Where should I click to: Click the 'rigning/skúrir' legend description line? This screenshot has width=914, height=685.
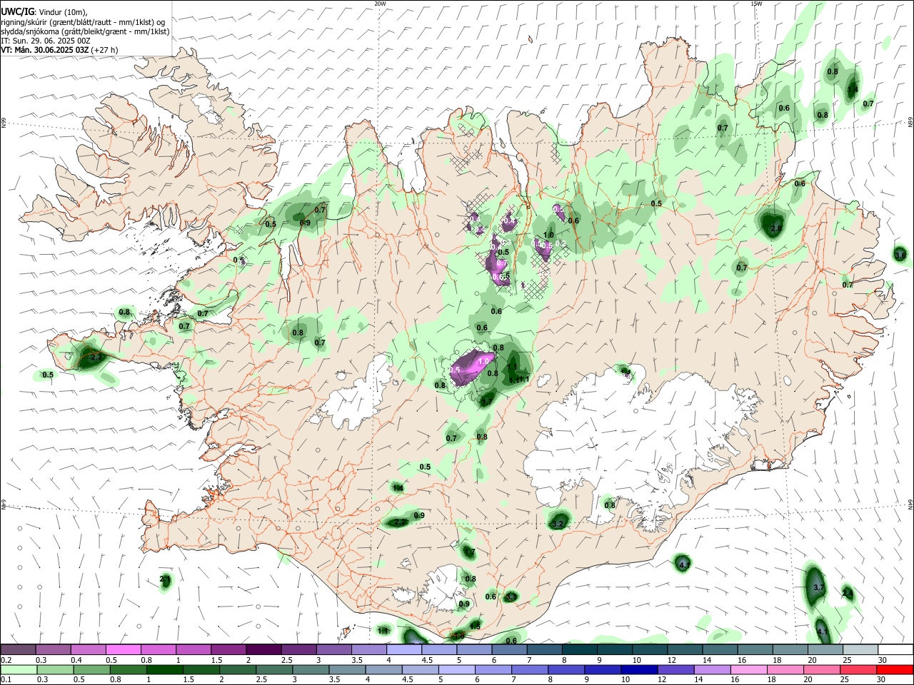click(x=83, y=22)
